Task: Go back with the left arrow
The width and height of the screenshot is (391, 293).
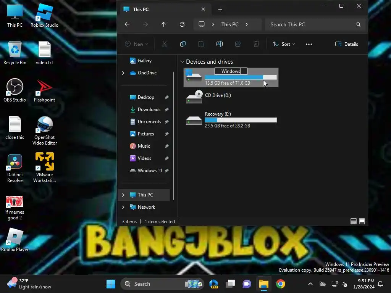Action: tap(127, 24)
